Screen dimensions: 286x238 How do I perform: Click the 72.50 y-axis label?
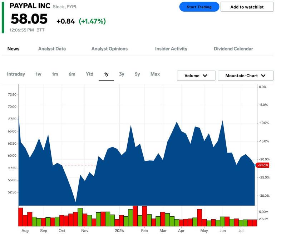click(12, 94)
